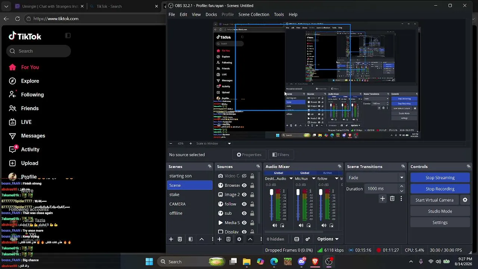The image size is (478, 269).
Task: Open the File menu in OBS
Action: click(x=172, y=15)
